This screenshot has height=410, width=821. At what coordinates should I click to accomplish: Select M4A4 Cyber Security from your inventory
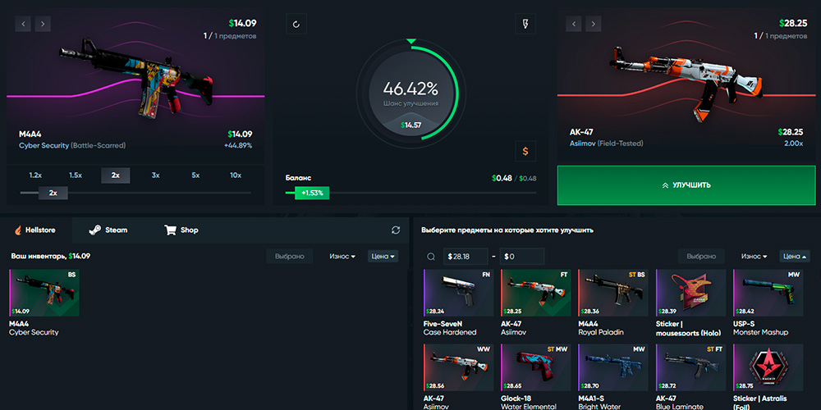[44, 303]
